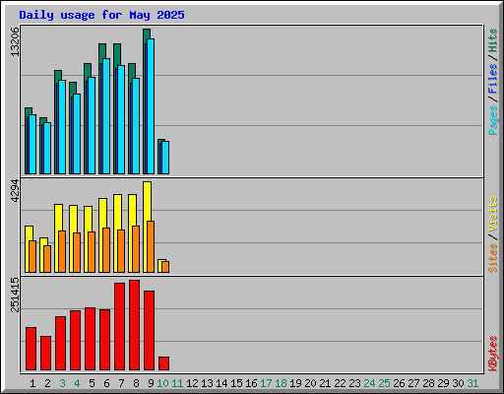Click the cyan Pages bar for day 9
Screen dimensions: 504x394
pos(151,106)
